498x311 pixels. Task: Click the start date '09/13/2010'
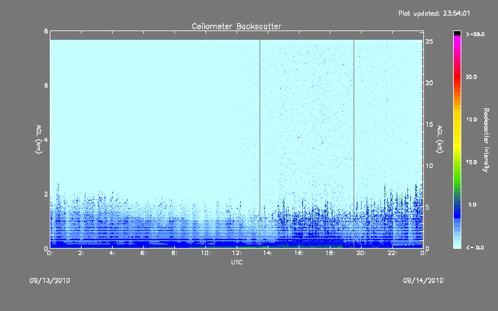(50, 281)
